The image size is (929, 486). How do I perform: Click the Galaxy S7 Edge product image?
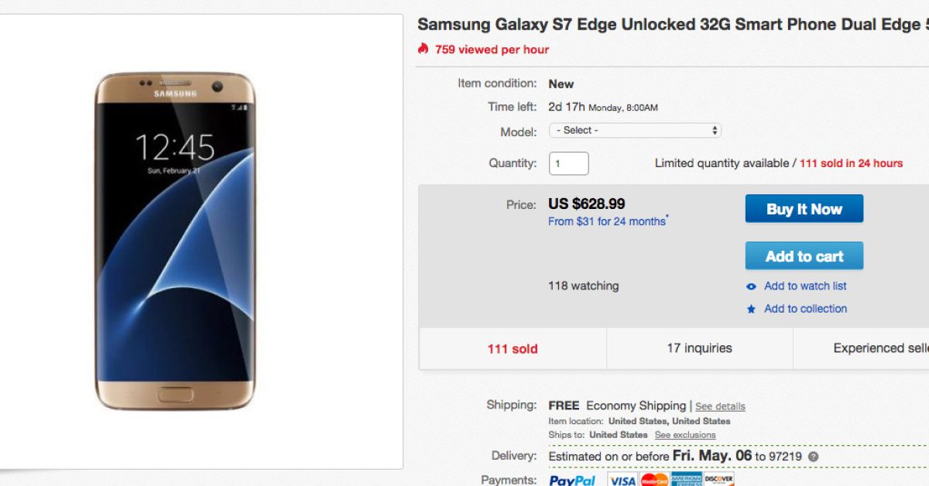click(175, 241)
